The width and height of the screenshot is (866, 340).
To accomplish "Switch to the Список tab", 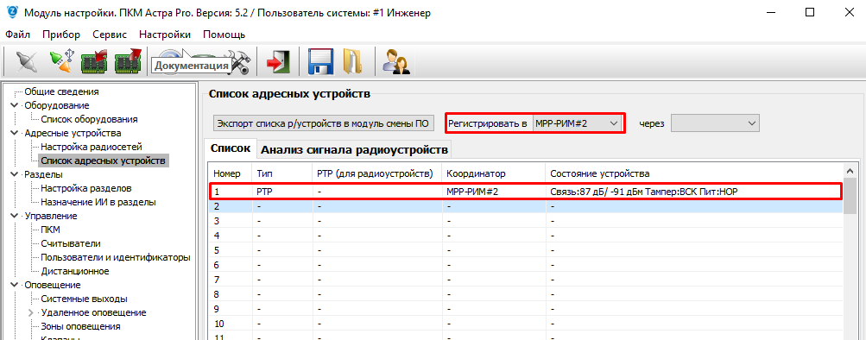I will click(x=231, y=148).
